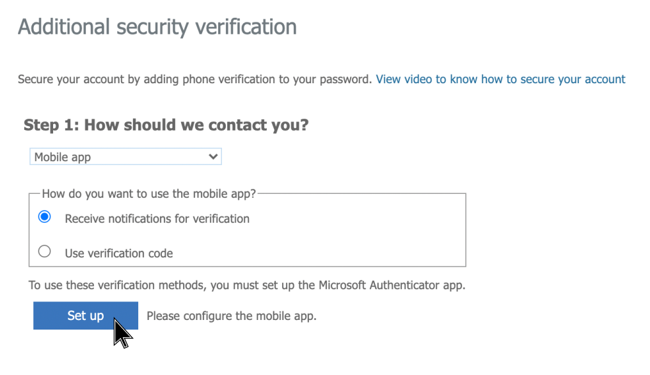Screen dimensions: 650x375
Task: Click the empty space inside the mobile app options box
Action: (x=358, y=235)
